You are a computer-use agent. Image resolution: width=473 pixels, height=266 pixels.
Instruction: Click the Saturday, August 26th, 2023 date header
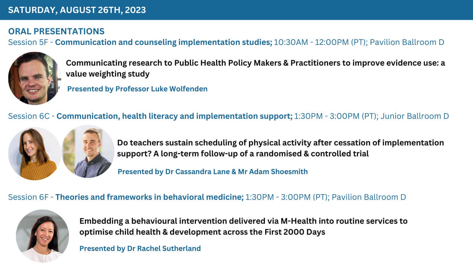(77, 10)
